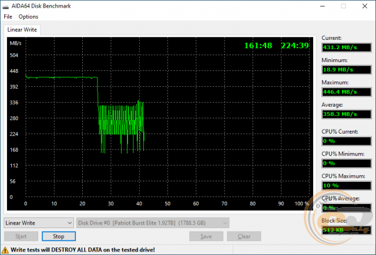
Task: Click the CPU% Maximum 10 % field
Action: click(x=347, y=185)
